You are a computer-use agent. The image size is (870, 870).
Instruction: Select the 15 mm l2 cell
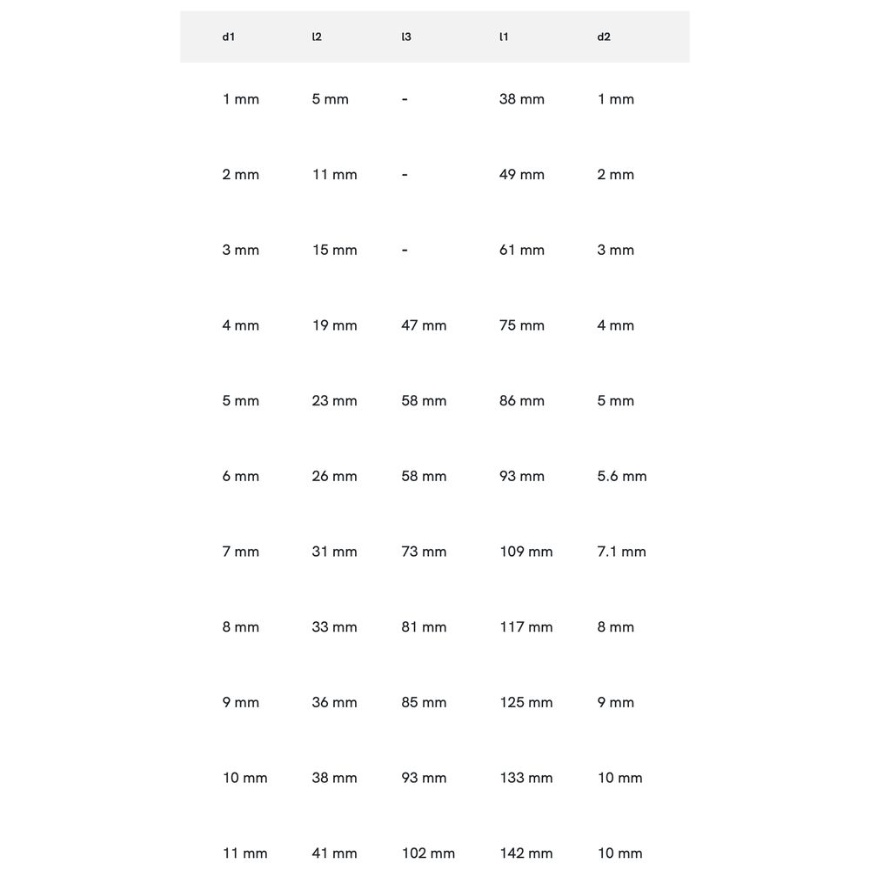click(335, 251)
